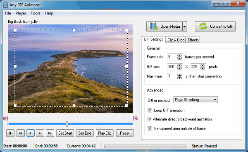This screenshot has height=152, width=248.
Task: Click the video preview image
Action: 71,69
